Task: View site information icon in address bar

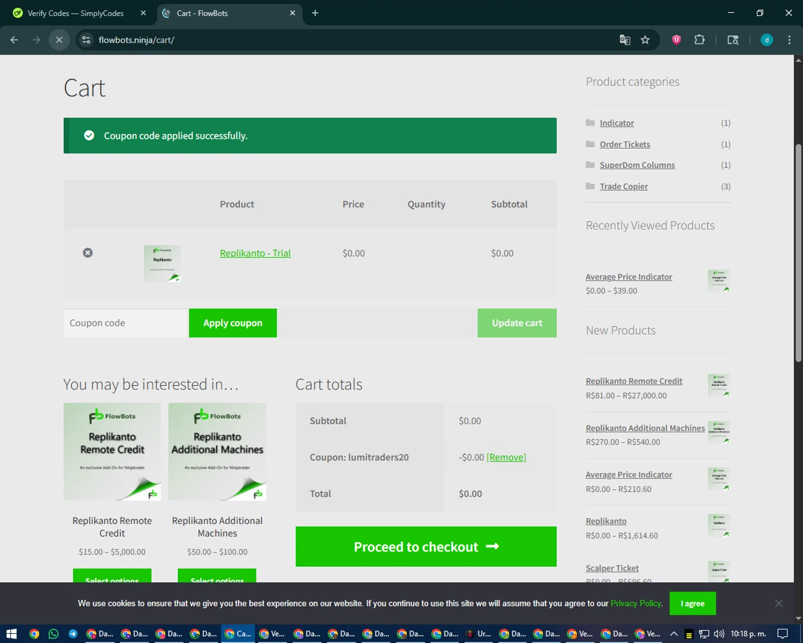Action: 86,40
